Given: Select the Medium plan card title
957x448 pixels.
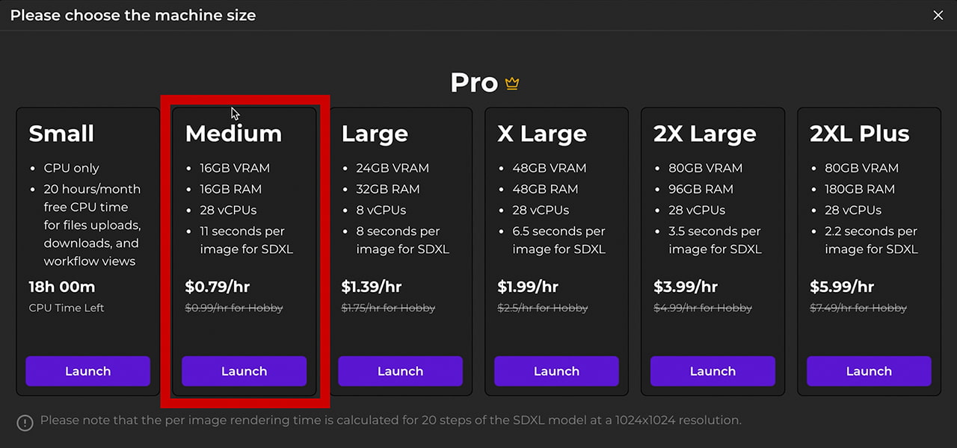Looking at the screenshot, I should point(233,134).
